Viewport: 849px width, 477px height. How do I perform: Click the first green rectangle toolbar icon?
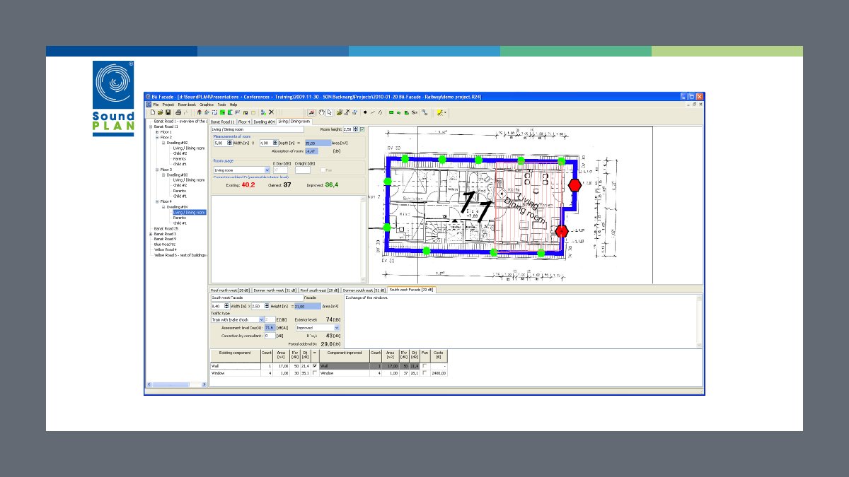tap(391, 112)
